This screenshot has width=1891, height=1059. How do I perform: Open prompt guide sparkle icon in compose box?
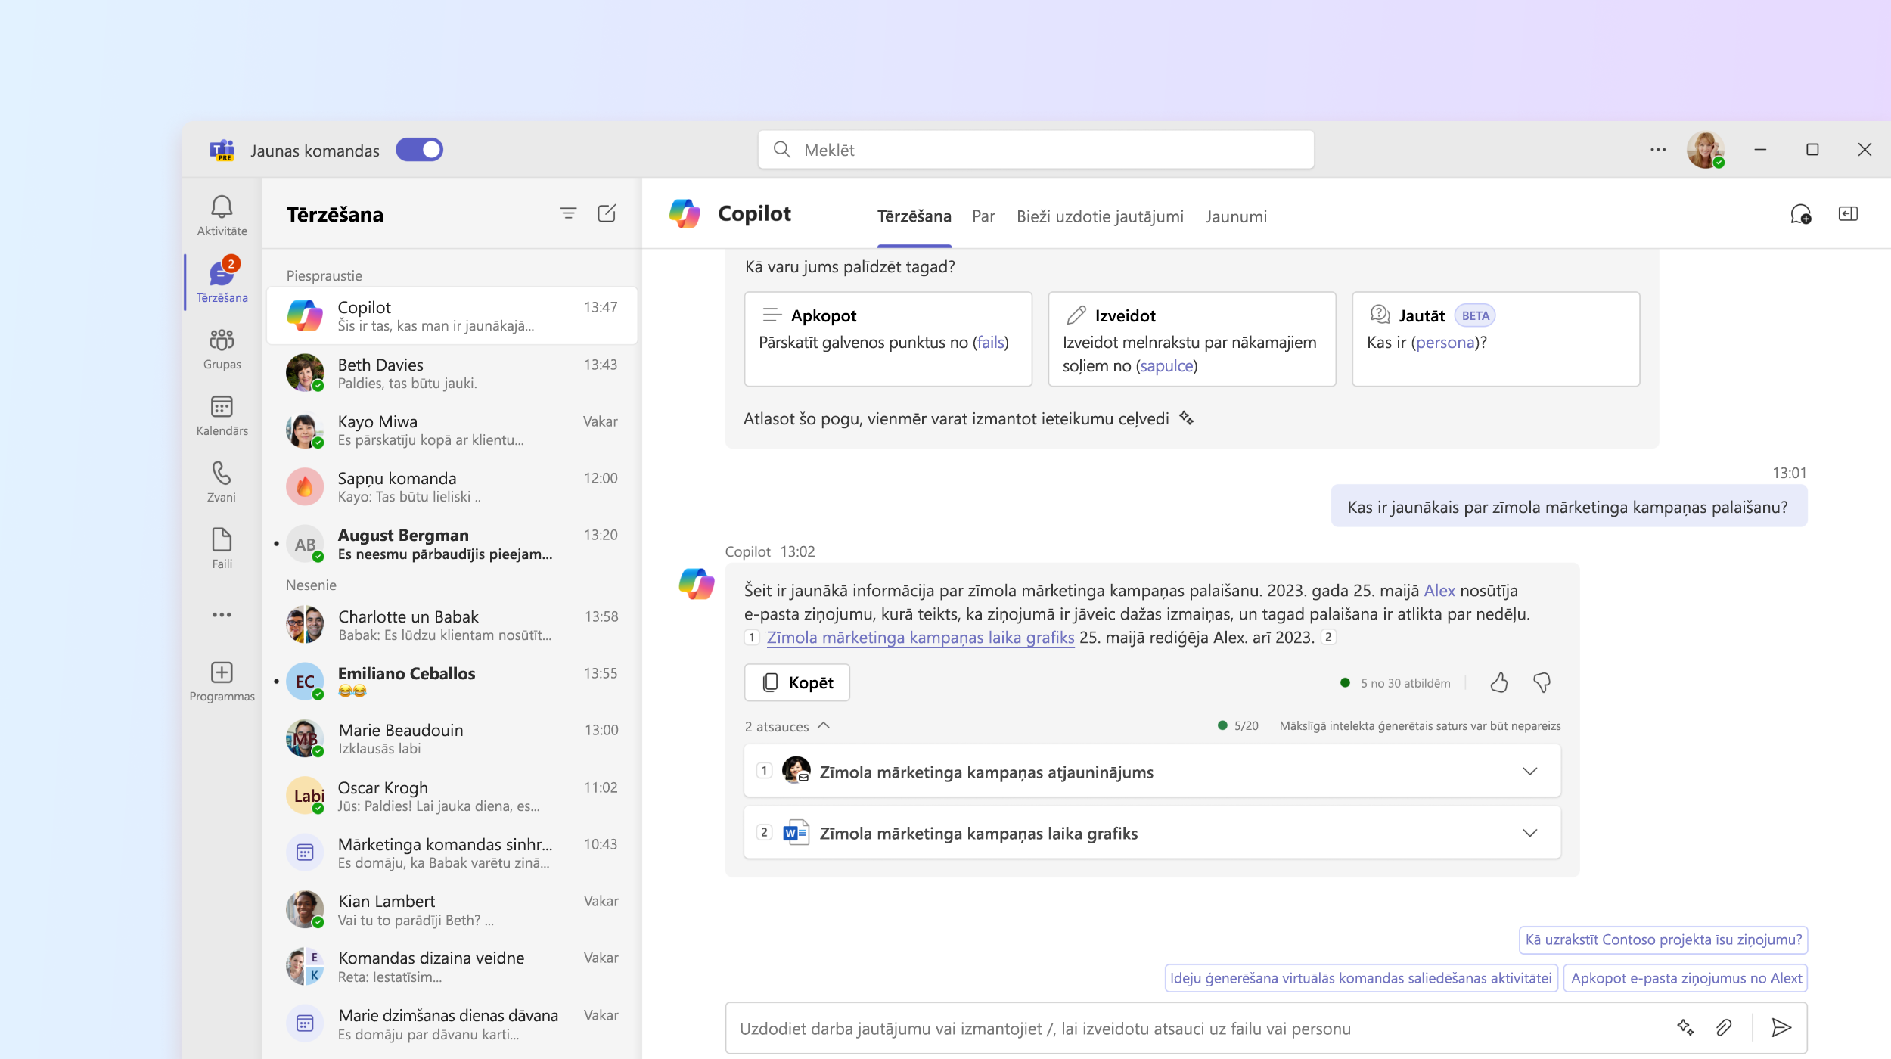(1685, 1027)
